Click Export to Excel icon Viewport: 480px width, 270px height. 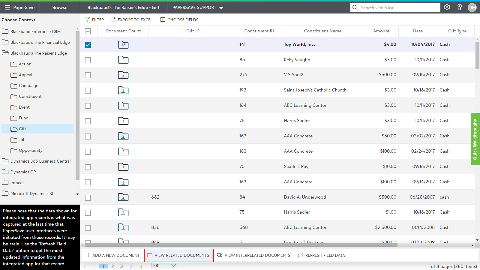113,20
